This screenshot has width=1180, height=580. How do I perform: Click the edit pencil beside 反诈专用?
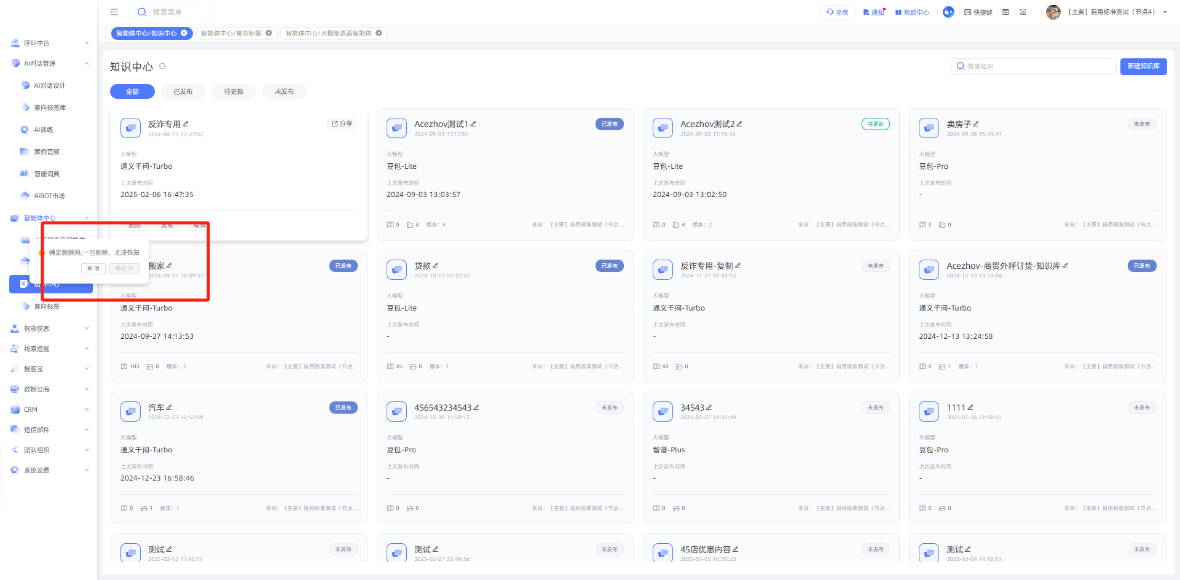coord(186,124)
